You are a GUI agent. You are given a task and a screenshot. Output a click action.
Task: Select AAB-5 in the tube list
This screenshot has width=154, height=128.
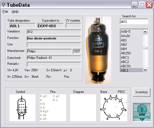point(132,32)
